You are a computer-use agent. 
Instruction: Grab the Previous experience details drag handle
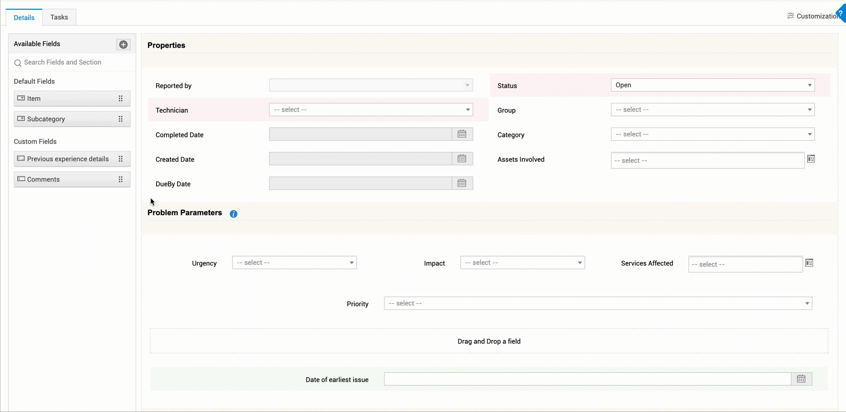(120, 159)
